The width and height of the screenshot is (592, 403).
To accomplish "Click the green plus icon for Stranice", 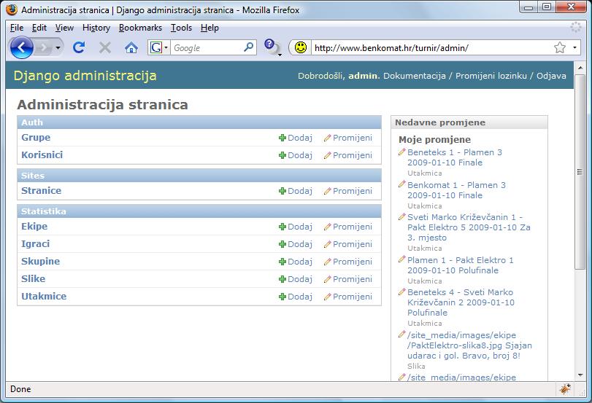I will pos(282,191).
